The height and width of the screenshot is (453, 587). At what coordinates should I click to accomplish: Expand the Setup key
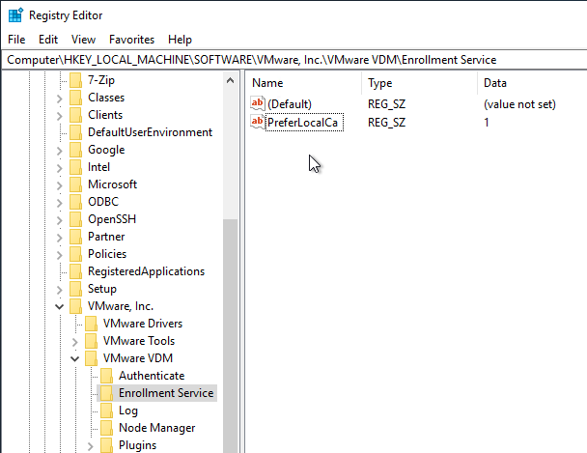tap(60, 290)
